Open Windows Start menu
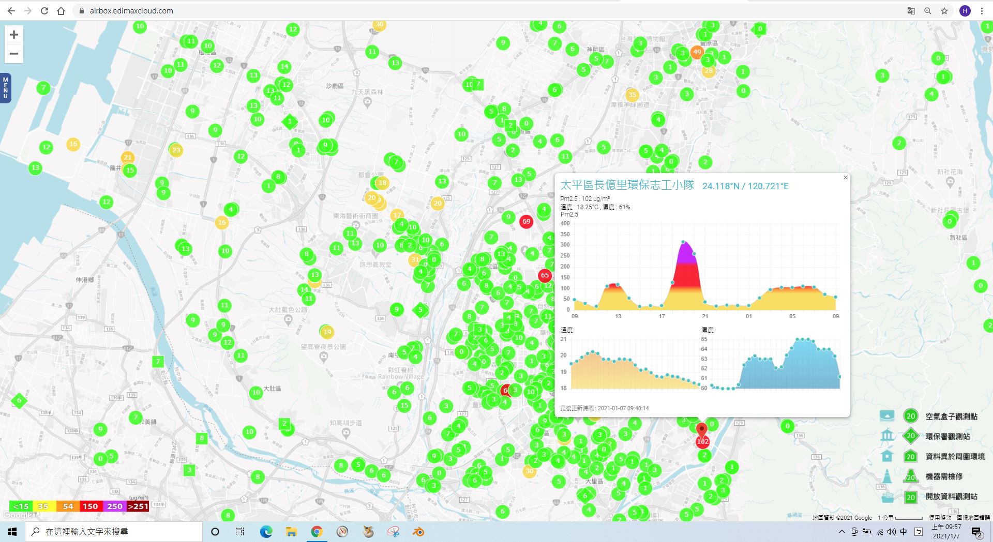This screenshot has width=993, height=542. click(12, 532)
